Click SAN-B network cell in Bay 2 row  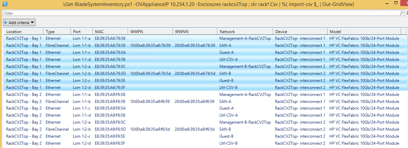(x=225, y=129)
